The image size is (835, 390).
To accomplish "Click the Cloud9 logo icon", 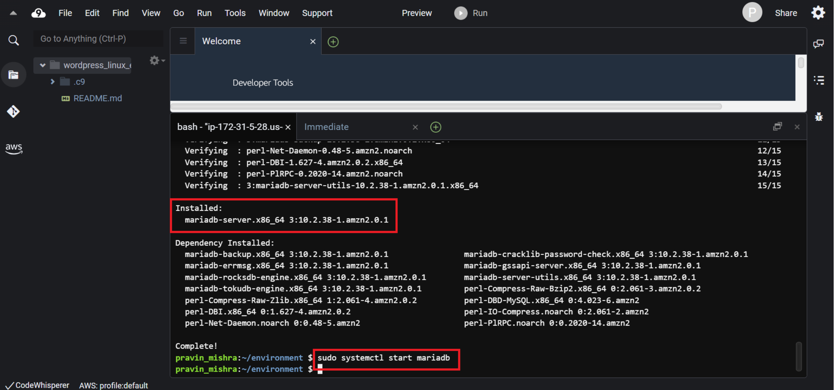I will click(38, 13).
